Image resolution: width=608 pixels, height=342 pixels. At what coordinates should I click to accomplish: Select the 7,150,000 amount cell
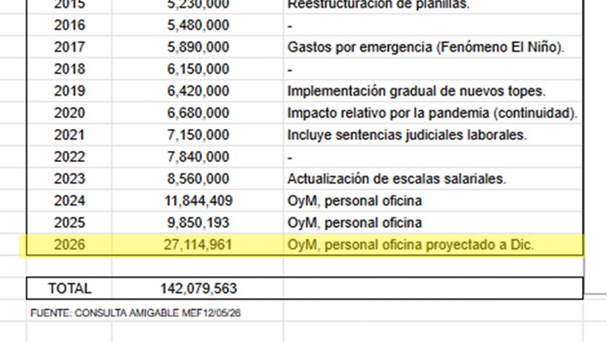pyautogui.click(x=198, y=134)
